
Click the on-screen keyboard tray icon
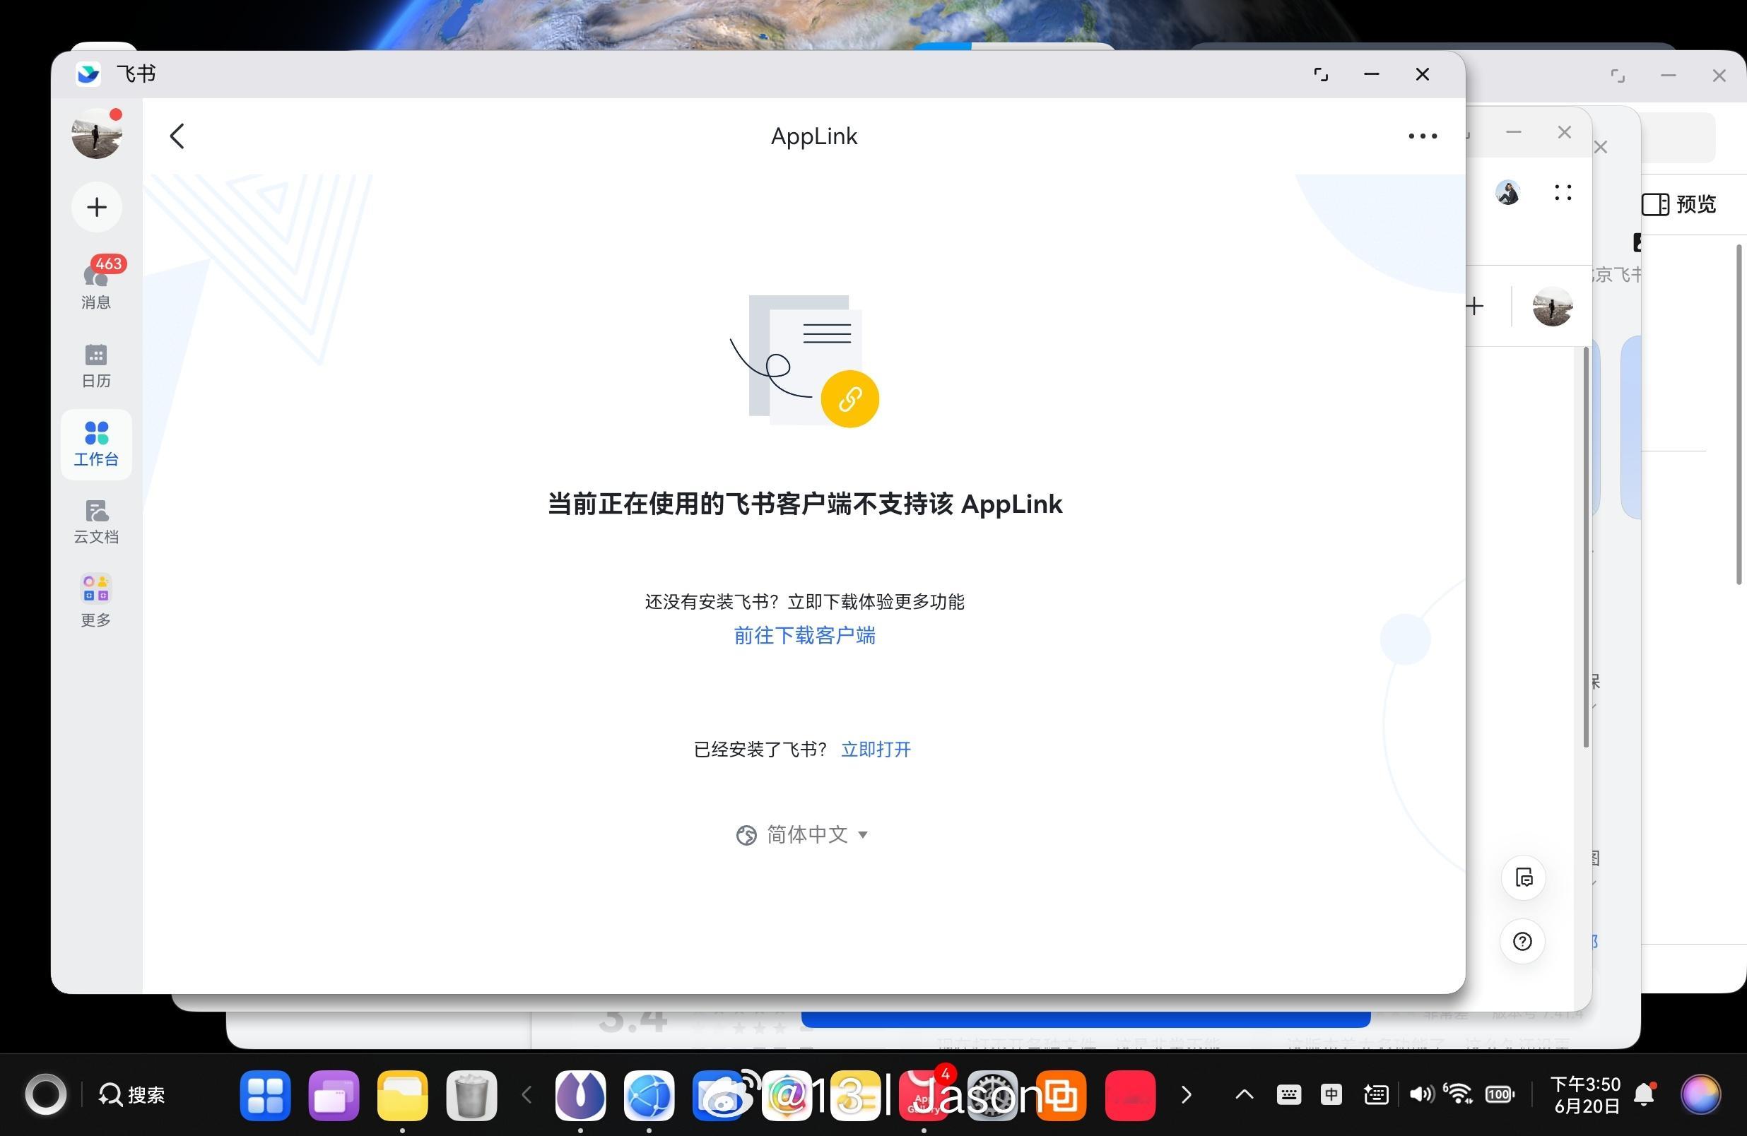(x=1288, y=1095)
